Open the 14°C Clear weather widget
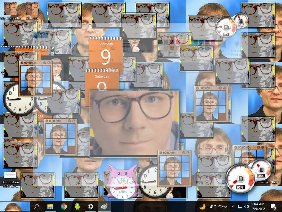 click(x=213, y=206)
